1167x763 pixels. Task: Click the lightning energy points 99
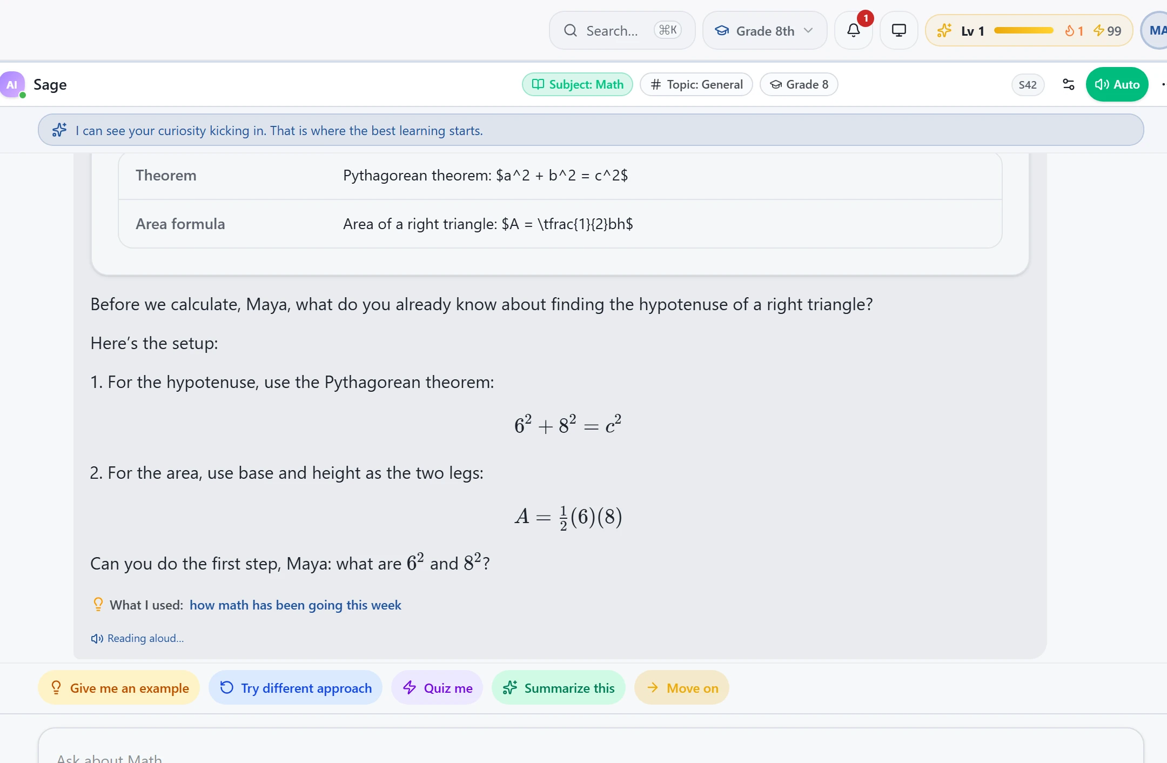(1108, 31)
